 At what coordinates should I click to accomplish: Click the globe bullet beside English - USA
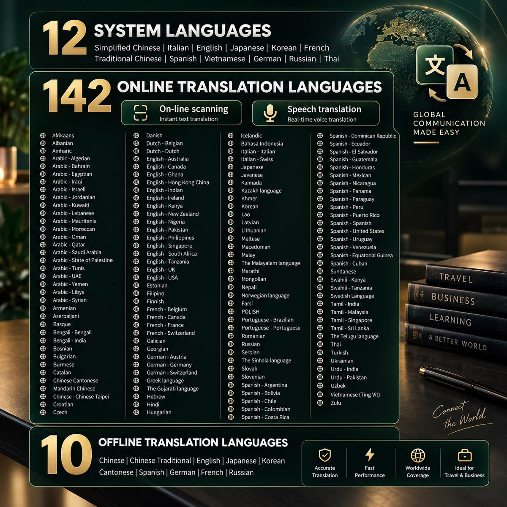click(136, 278)
